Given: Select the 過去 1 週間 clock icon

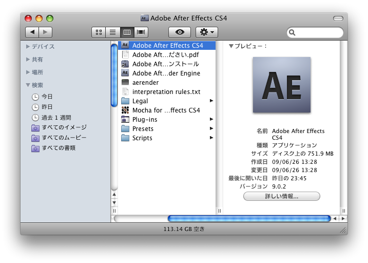Looking at the screenshot, I should (x=35, y=118).
